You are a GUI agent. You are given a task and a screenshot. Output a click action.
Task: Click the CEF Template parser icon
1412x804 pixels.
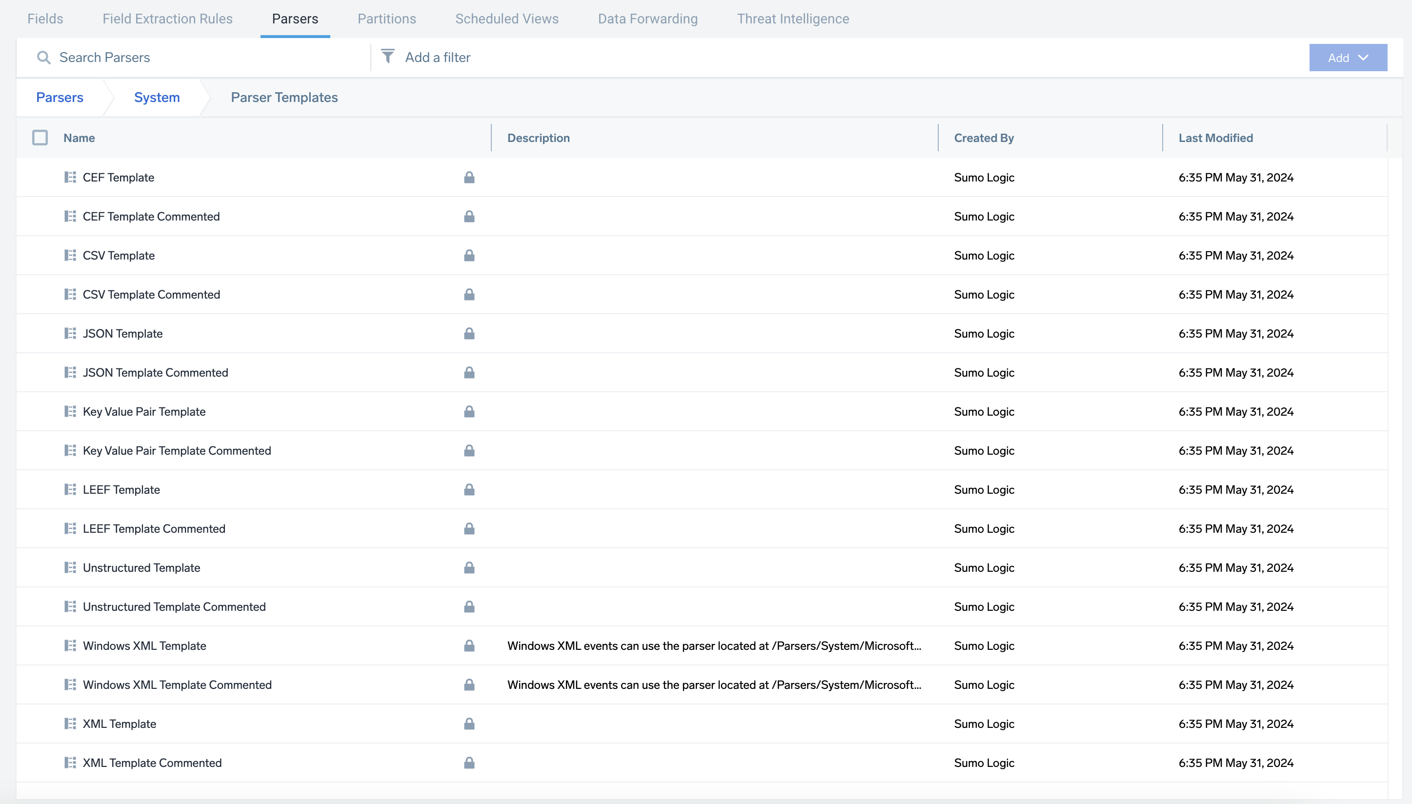(x=70, y=177)
